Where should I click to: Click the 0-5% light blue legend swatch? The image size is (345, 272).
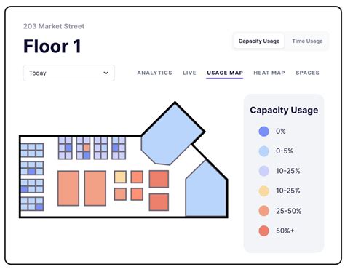264,151
